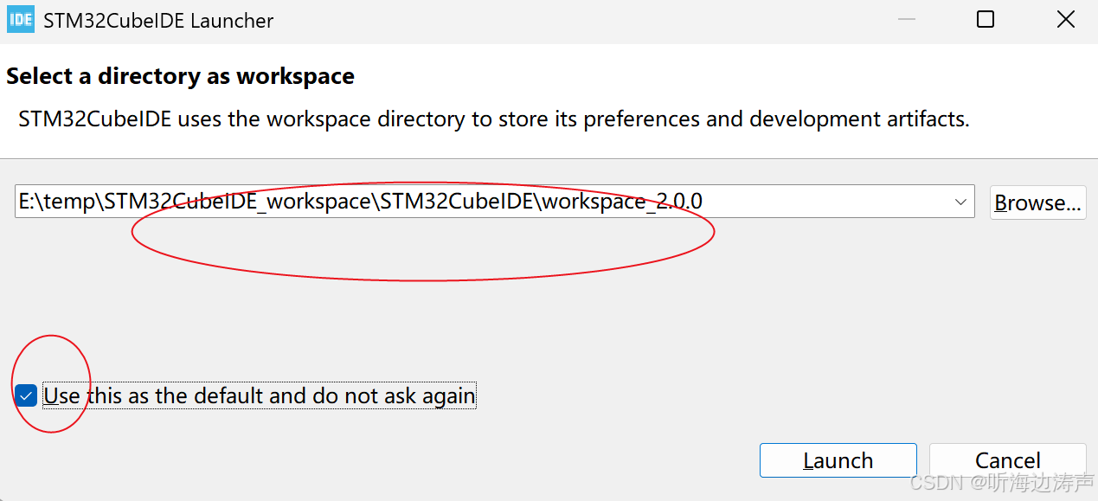The width and height of the screenshot is (1098, 501).
Task: Uncheck 'Use this as the default' checkbox
Action: click(x=26, y=395)
